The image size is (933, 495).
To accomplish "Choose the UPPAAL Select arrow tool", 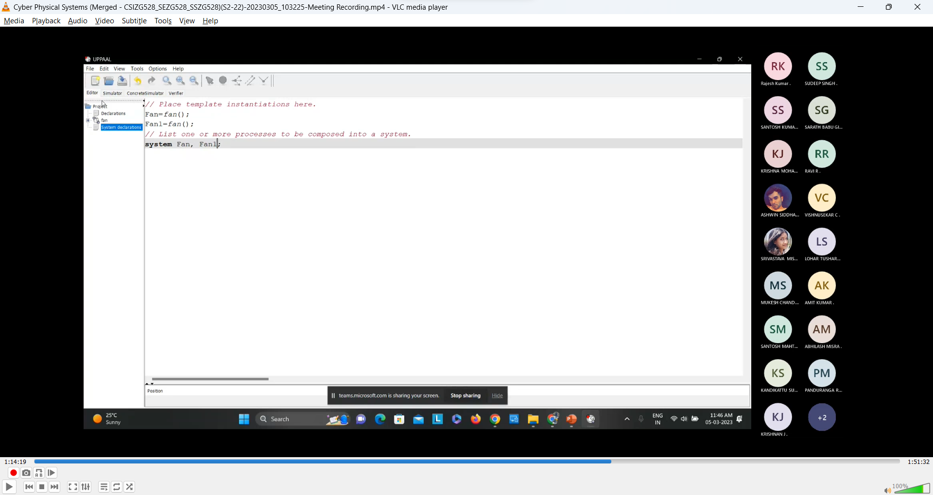I will [x=210, y=81].
